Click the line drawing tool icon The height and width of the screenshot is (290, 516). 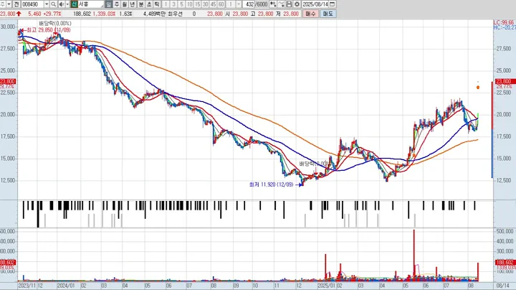pos(281,4)
